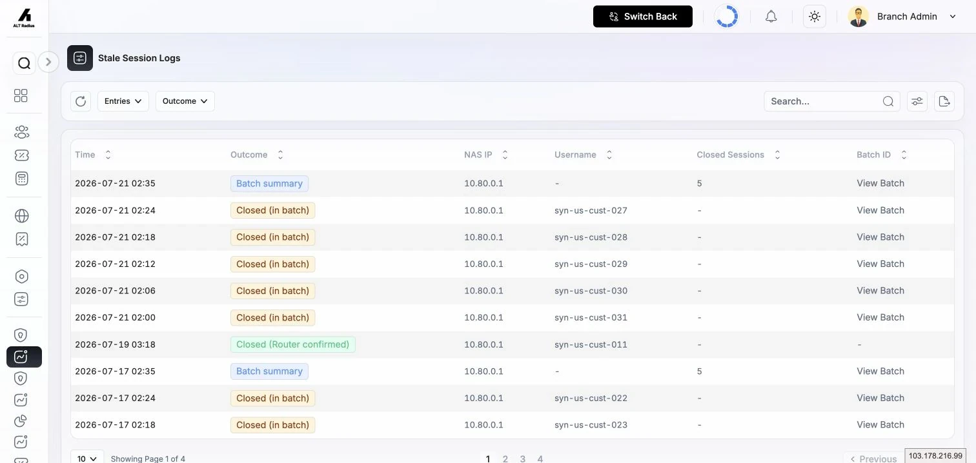Screen dimensions: 976x463
Task: Open the rows-per-page 10 dropdown
Action: tap(87, 457)
